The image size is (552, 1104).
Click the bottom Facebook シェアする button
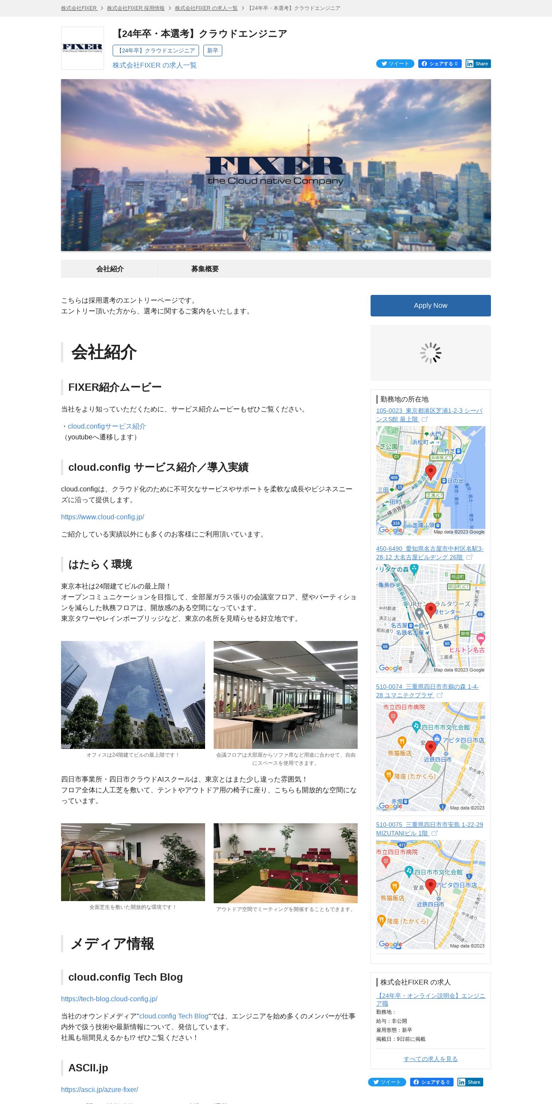tap(432, 1082)
